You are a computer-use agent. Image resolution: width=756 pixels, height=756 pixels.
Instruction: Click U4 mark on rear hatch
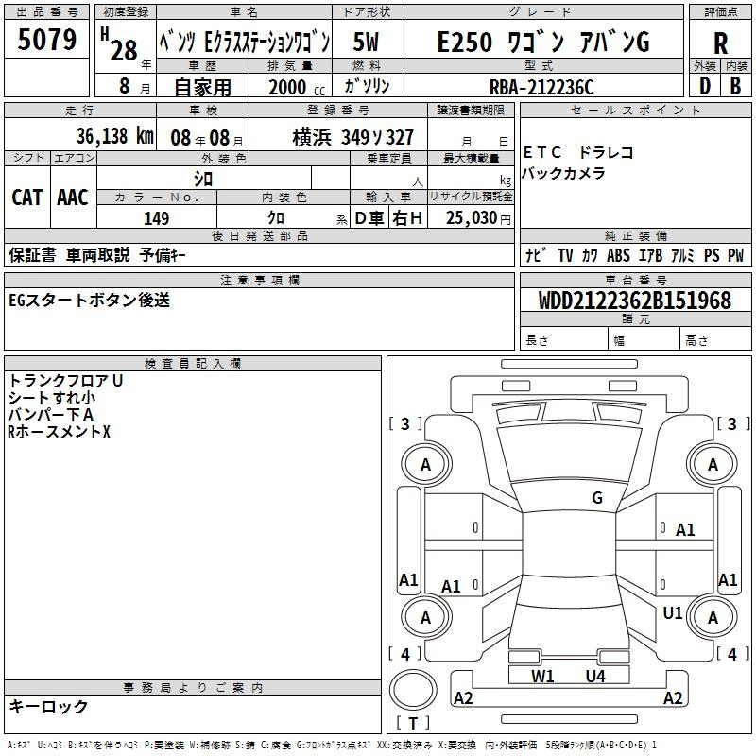click(x=595, y=677)
